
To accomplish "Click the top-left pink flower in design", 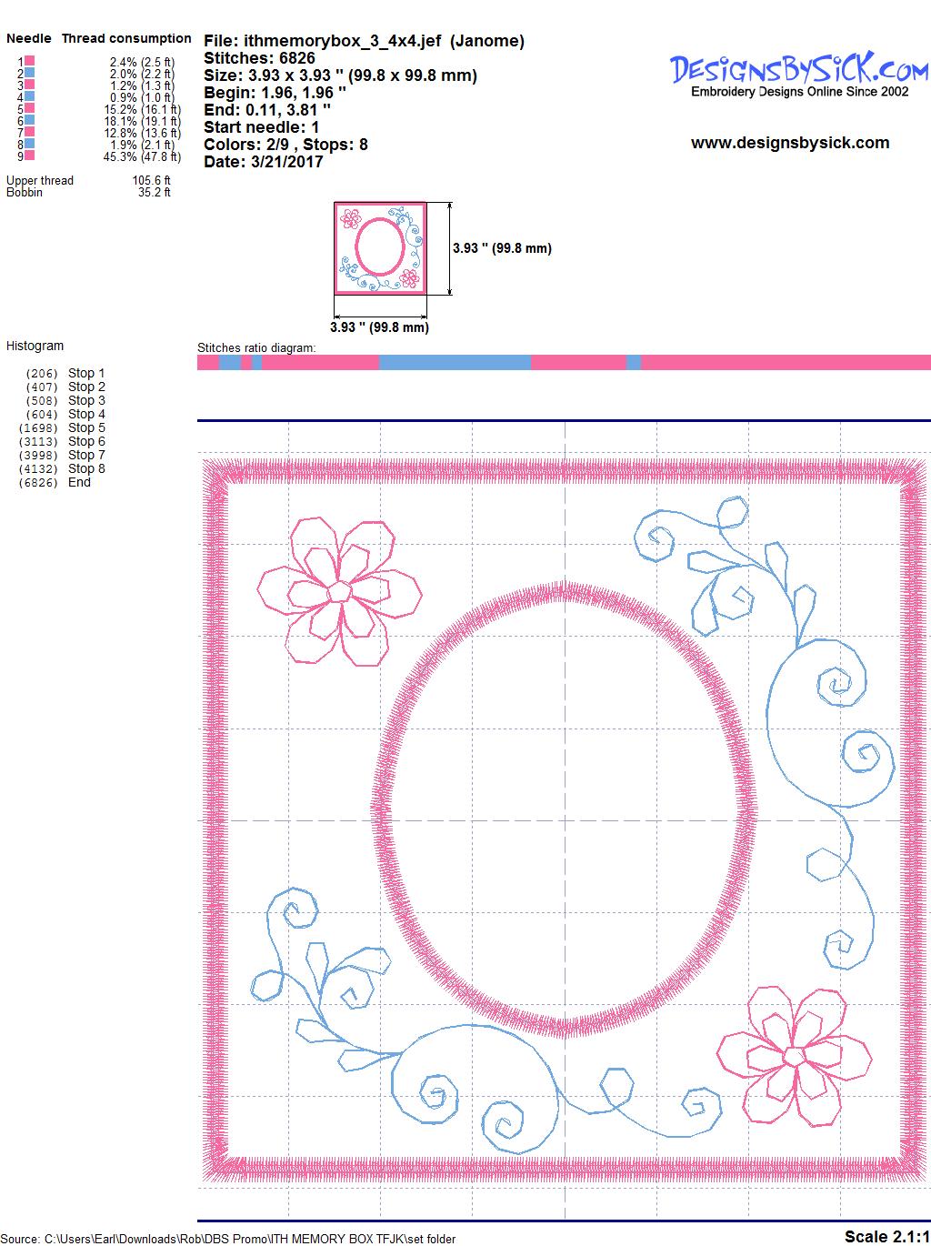I will tap(339, 591).
